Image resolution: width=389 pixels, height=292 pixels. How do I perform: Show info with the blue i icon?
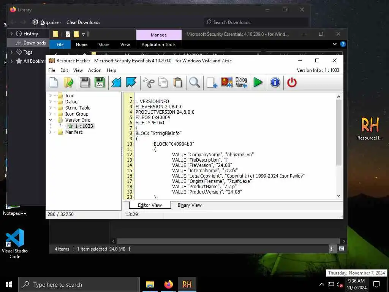pyautogui.click(x=275, y=83)
